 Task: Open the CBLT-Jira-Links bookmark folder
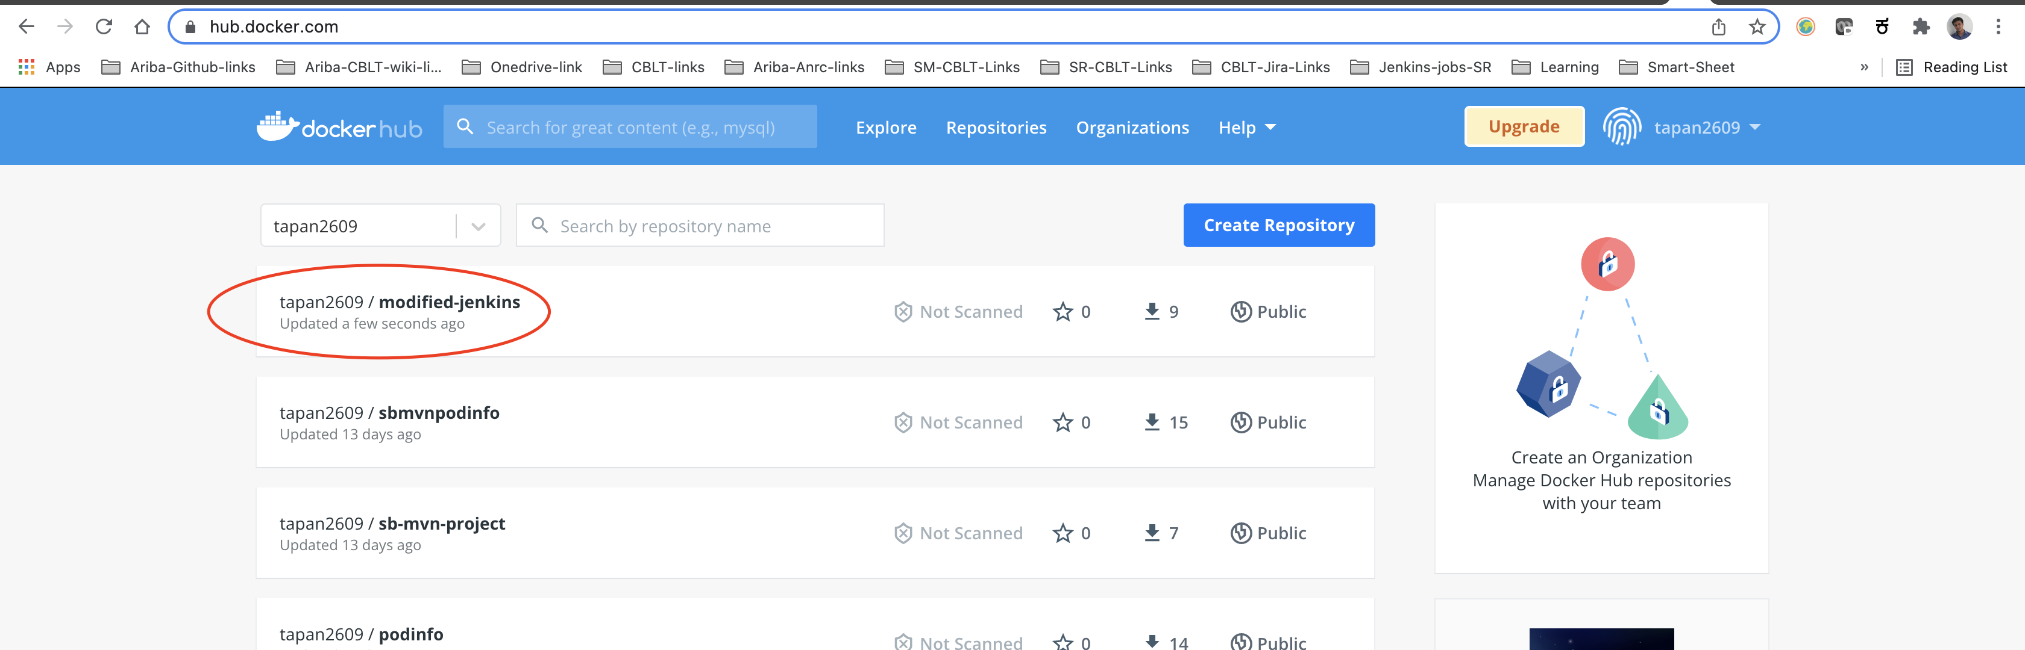coord(1260,67)
